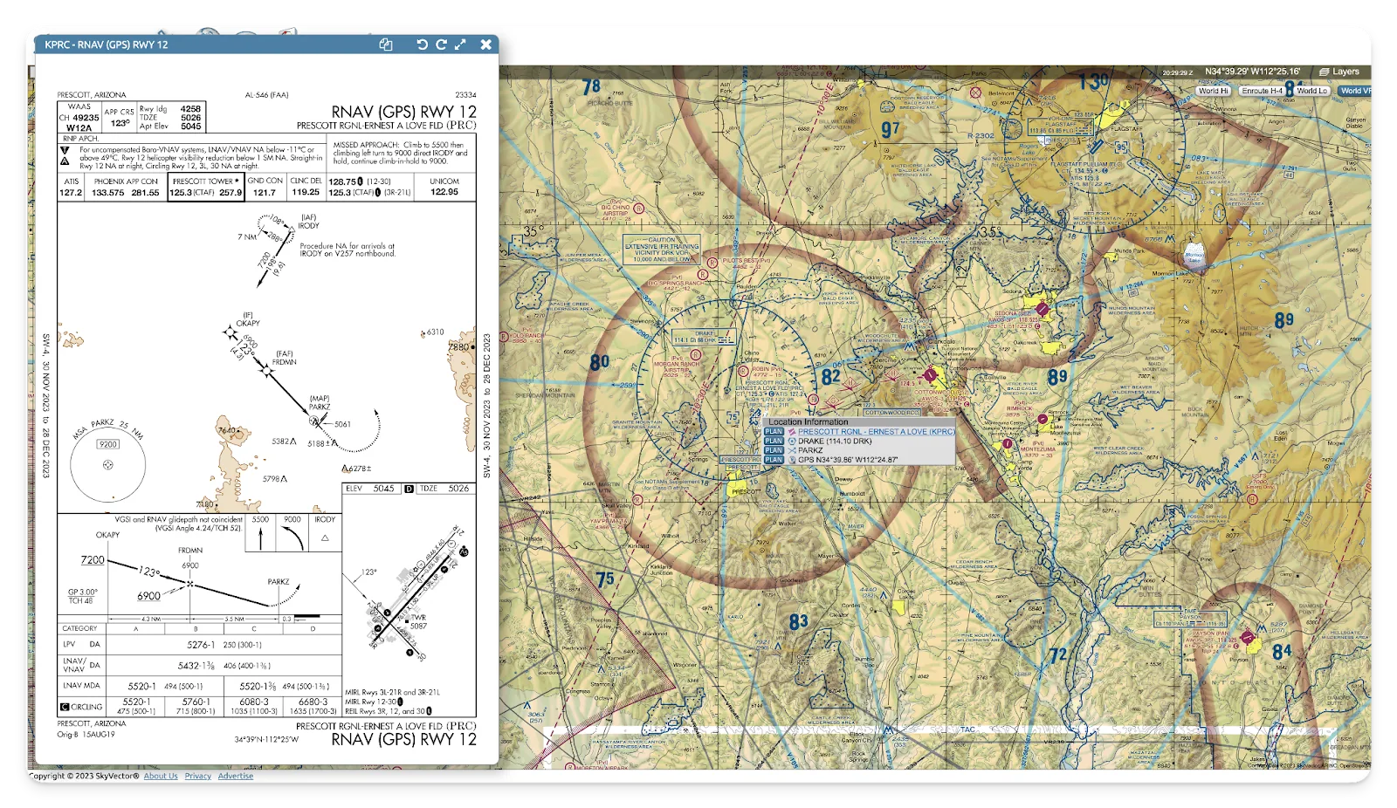The image size is (1397, 808).
Task: Click the cursor coordinates readout N34°39.29' W112°25.16'
Action: pos(1253,72)
